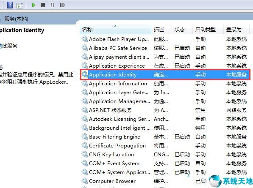The width and height of the screenshot is (253, 188).
Task: Click the Help question mark toolbar icon
Action: pyautogui.click(x=10, y=5)
